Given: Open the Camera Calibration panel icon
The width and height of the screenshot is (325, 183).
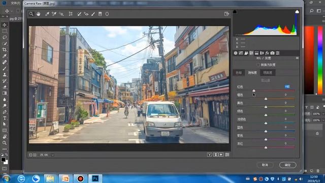Looking at the screenshot, I should (272, 53).
